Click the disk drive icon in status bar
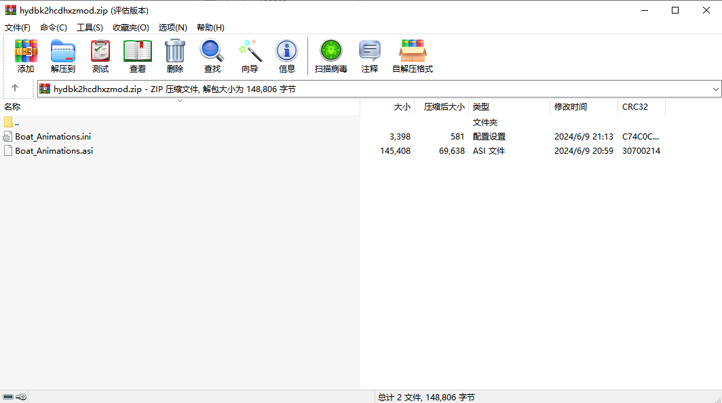This screenshot has height=403, width=722. [x=8, y=397]
